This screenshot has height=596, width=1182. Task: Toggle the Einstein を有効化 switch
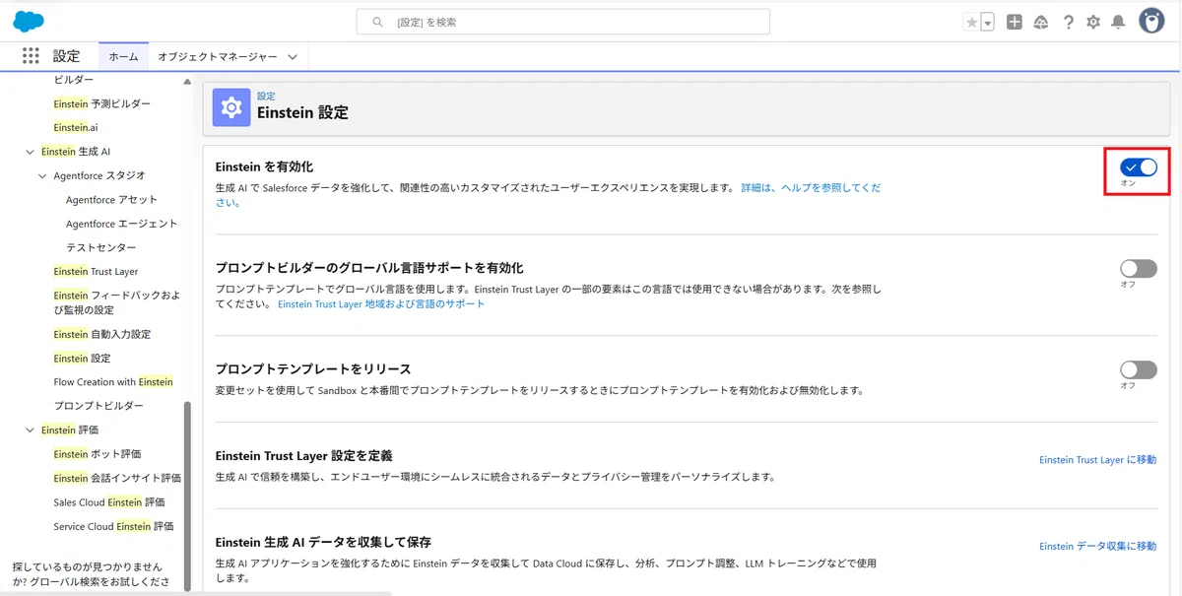(1139, 167)
